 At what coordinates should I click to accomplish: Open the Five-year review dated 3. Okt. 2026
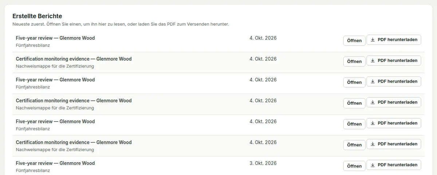pyautogui.click(x=354, y=166)
